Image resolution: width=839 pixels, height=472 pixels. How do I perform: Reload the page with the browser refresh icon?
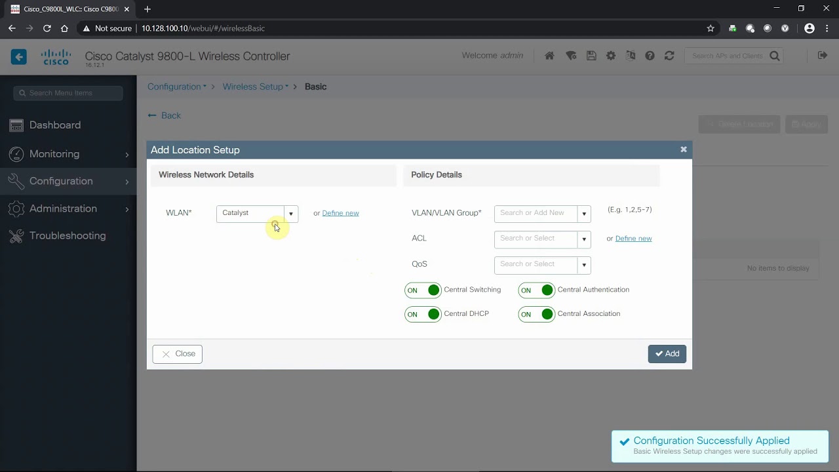pos(47,28)
